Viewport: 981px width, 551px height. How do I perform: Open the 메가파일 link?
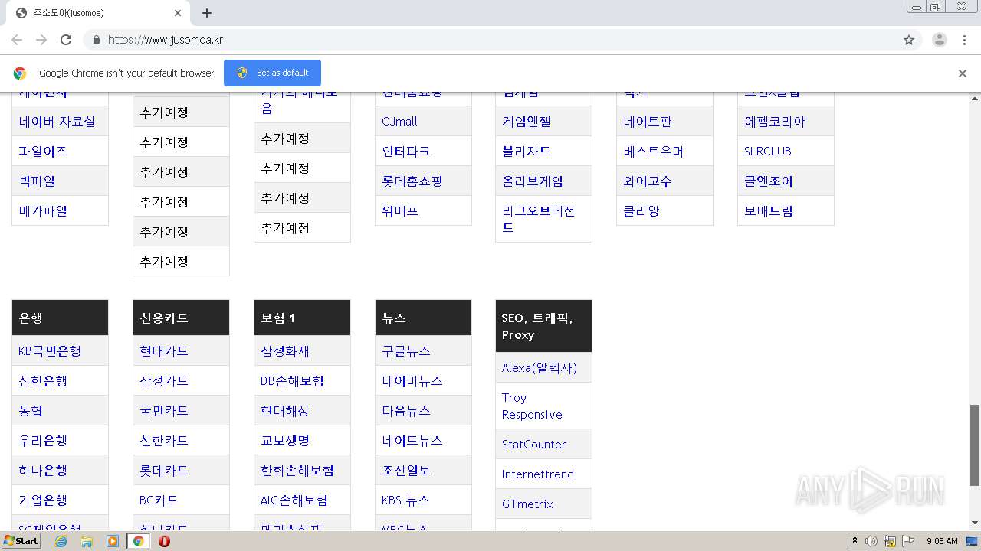[43, 211]
